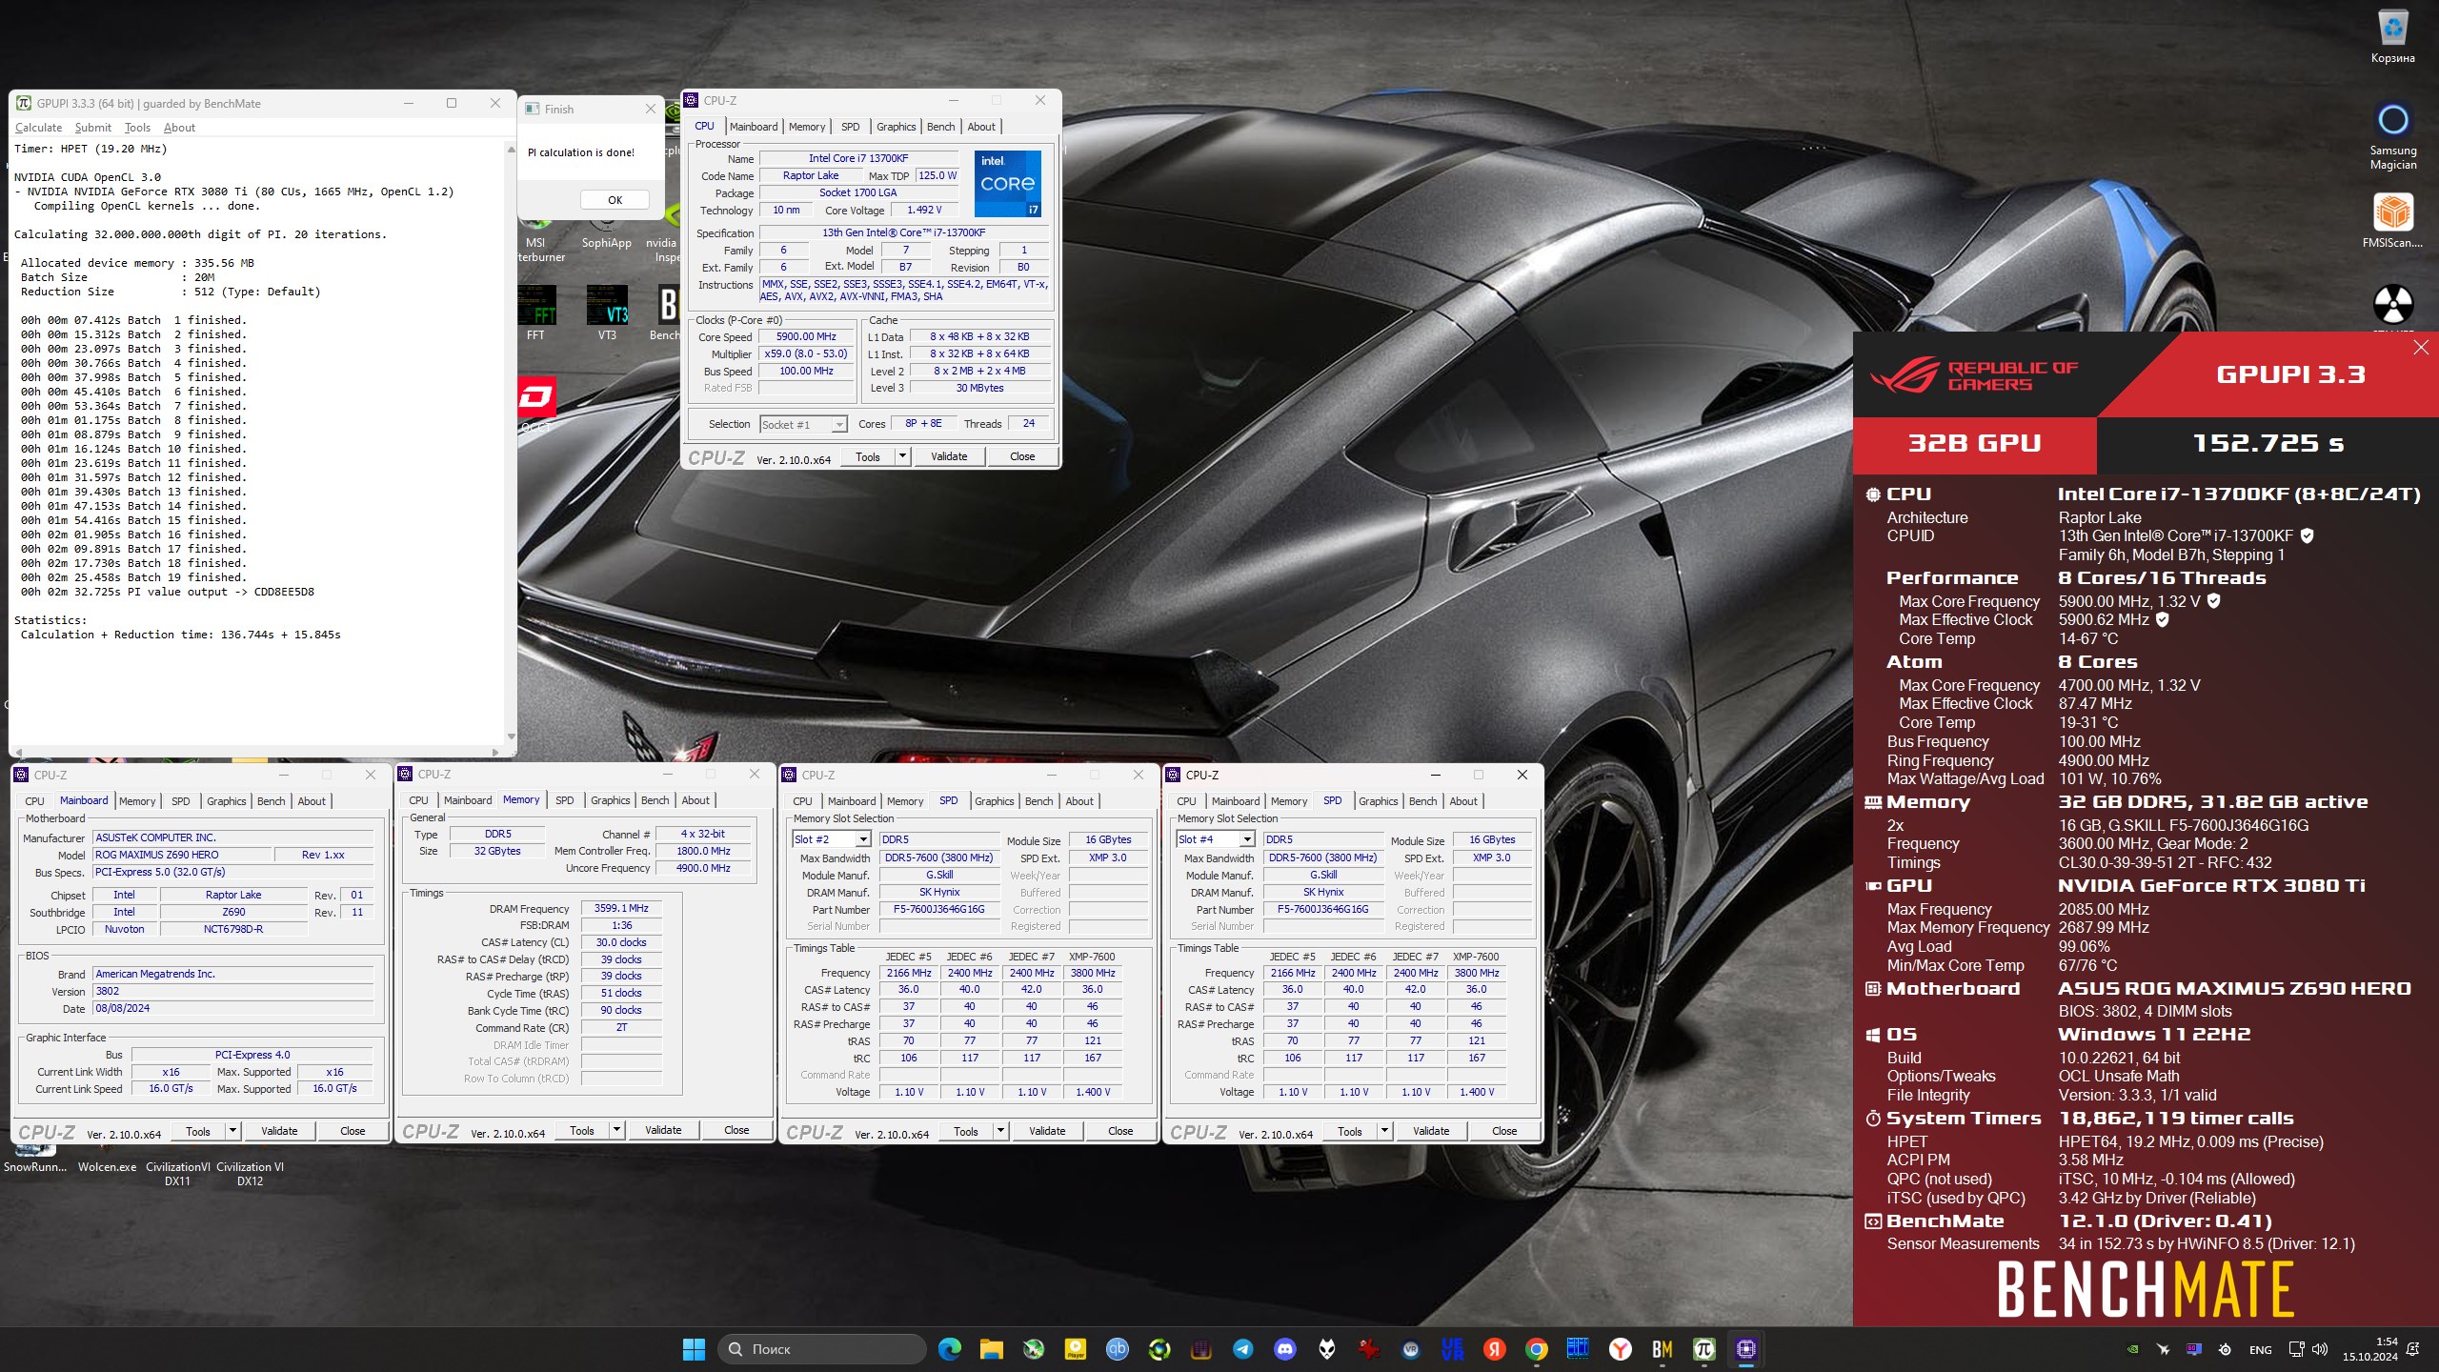2439x1372 pixels.
Task: Open NVIDIA tray icon
Action: 2133,1349
